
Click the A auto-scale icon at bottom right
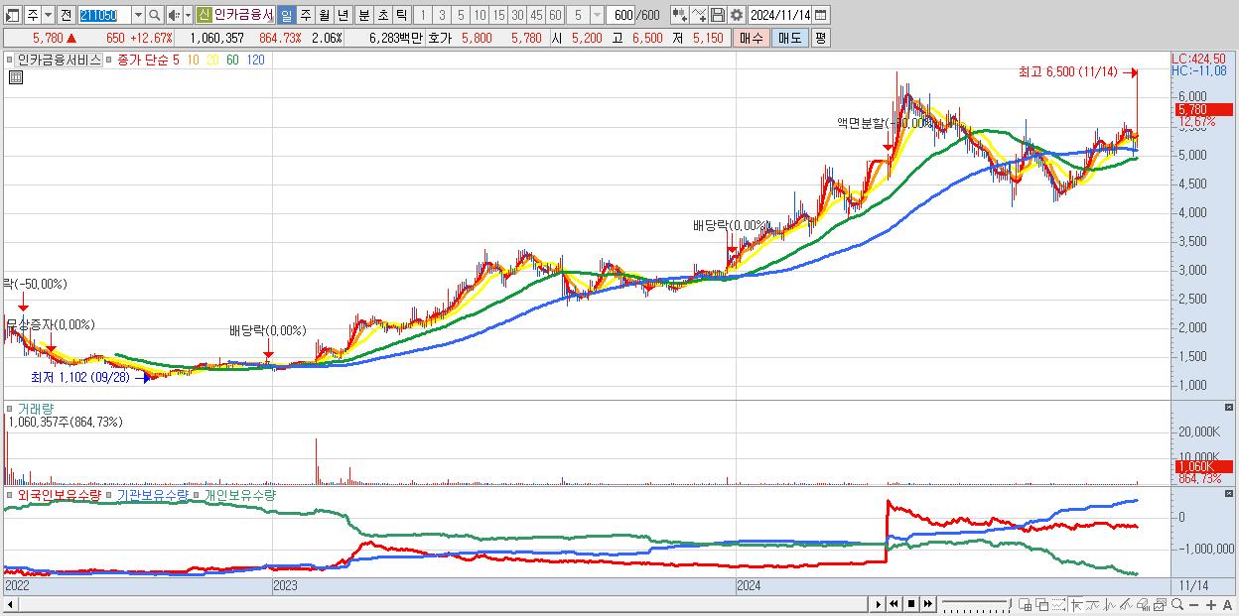(1227, 605)
